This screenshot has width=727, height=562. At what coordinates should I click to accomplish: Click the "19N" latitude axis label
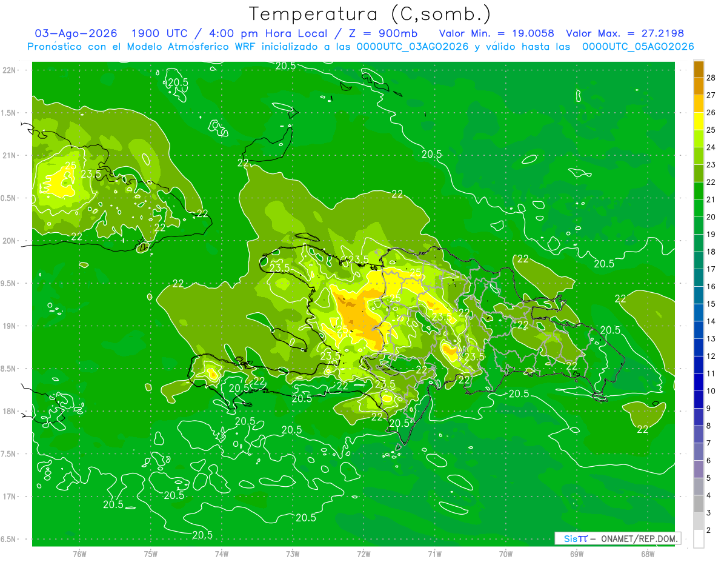pyautogui.click(x=9, y=326)
